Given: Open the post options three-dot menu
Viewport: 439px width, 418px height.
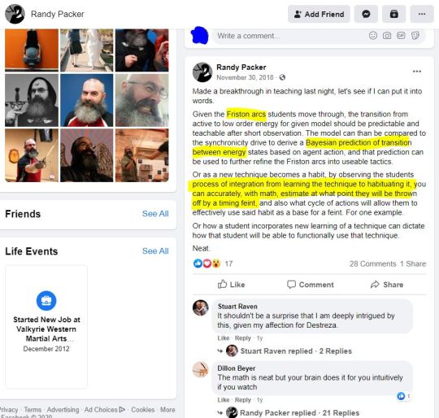Looking at the screenshot, I should point(417,72).
